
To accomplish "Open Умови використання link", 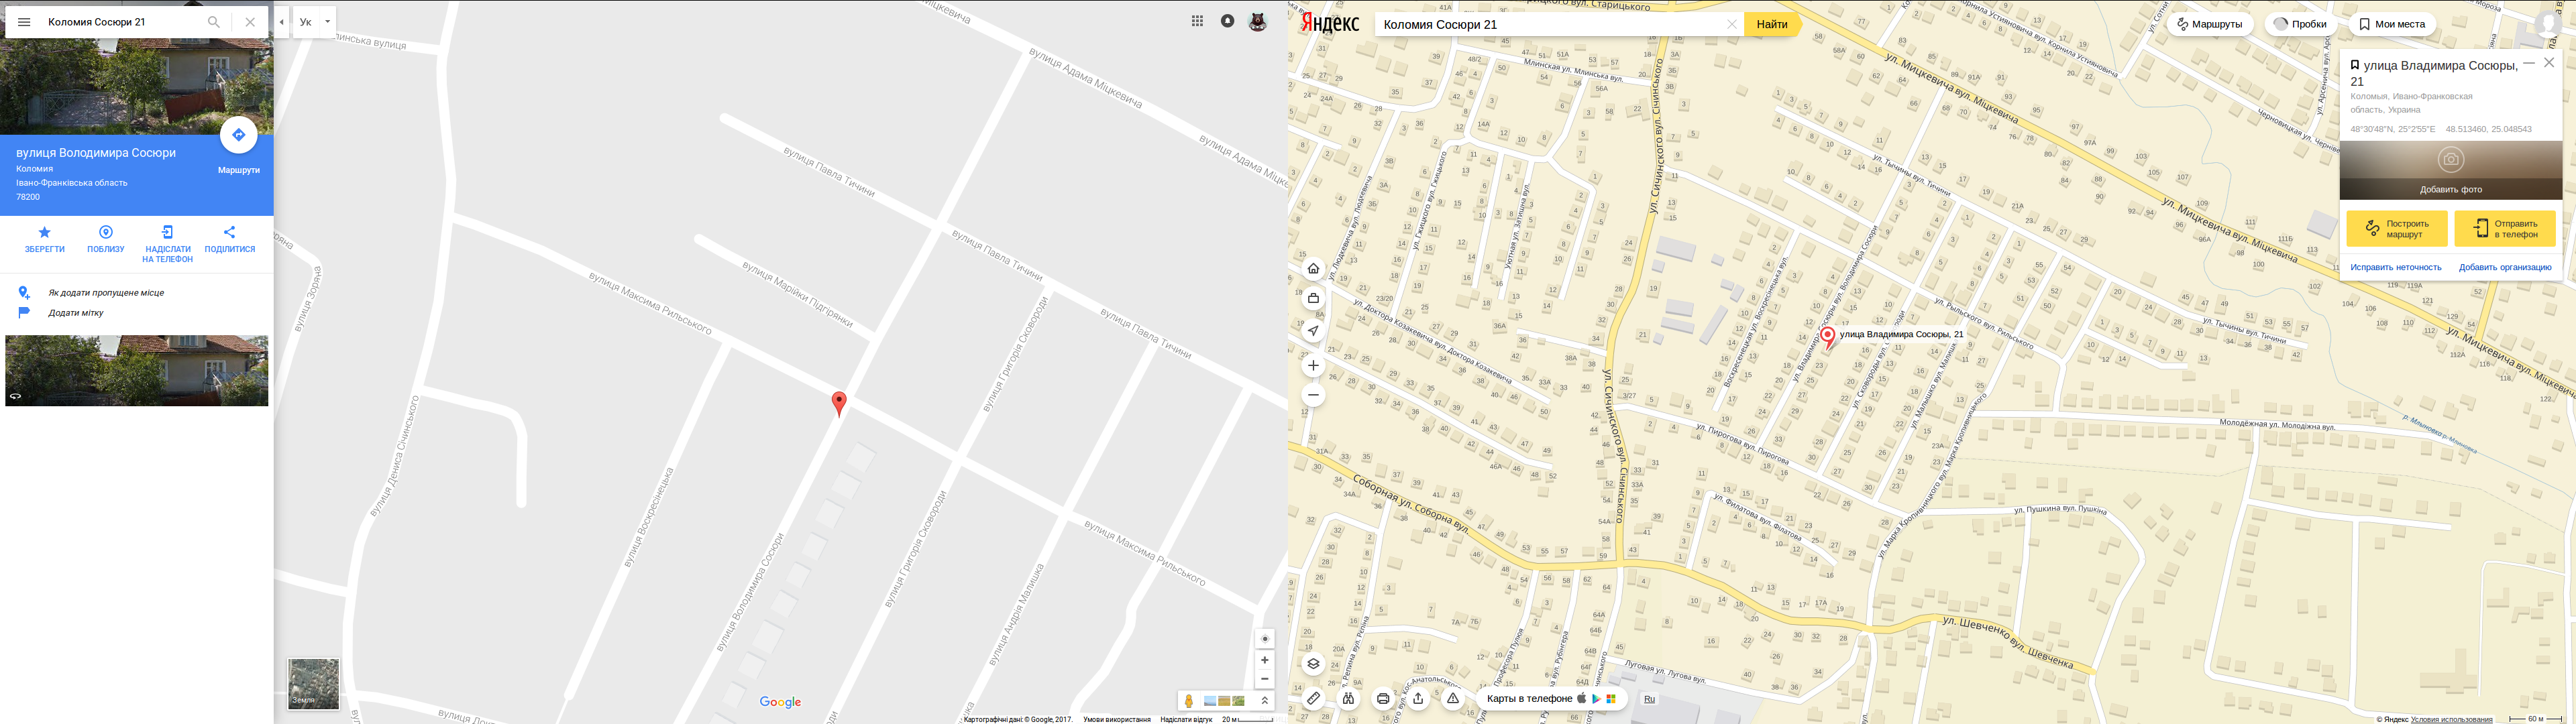I will tap(1116, 719).
